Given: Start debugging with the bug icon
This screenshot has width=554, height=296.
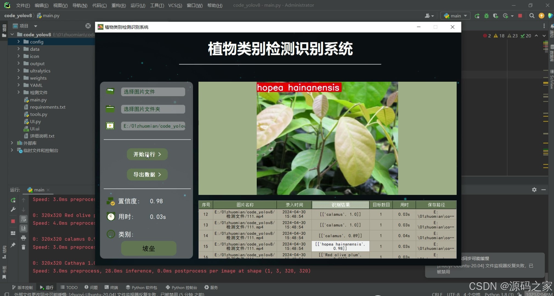Looking at the screenshot, I should [487, 16].
